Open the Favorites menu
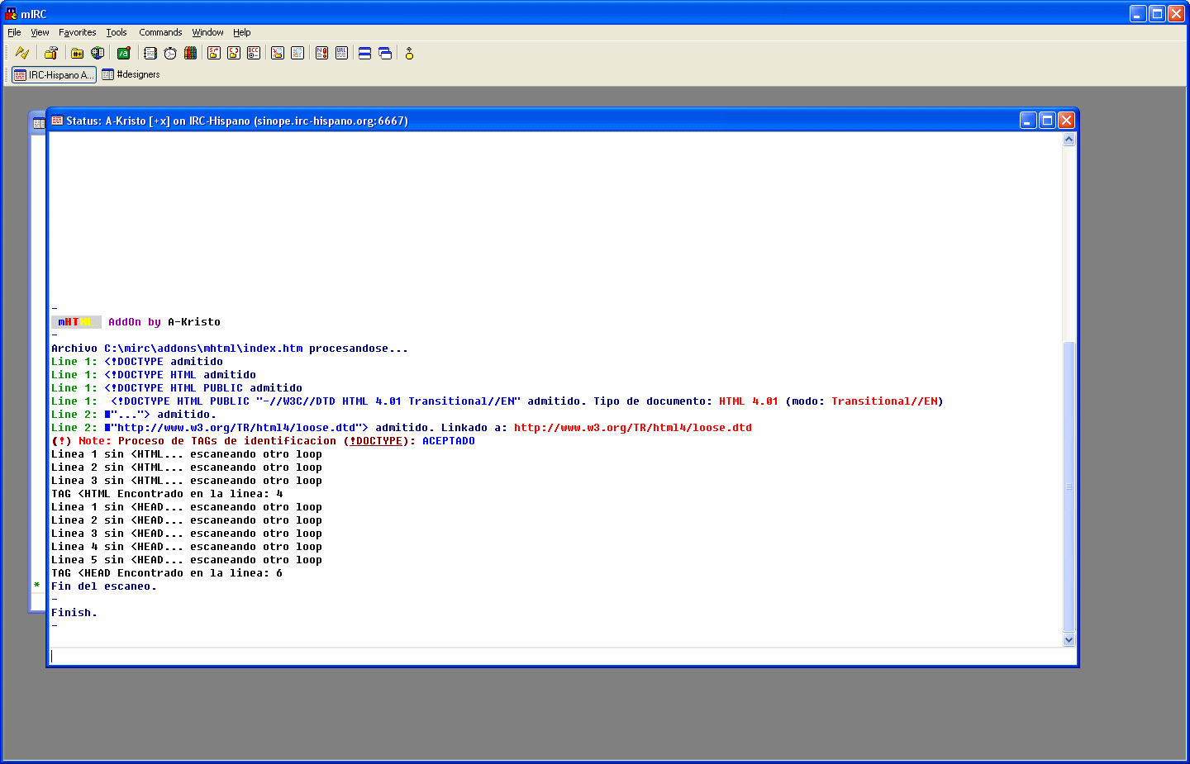 pos(78,32)
